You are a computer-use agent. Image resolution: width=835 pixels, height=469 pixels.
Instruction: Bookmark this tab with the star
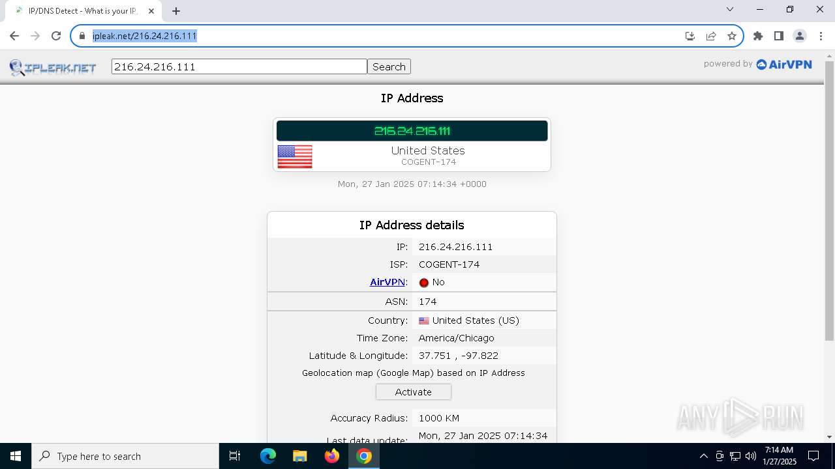pos(732,36)
